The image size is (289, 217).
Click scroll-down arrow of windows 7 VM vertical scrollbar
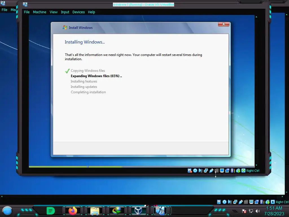[x=256, y=165]
